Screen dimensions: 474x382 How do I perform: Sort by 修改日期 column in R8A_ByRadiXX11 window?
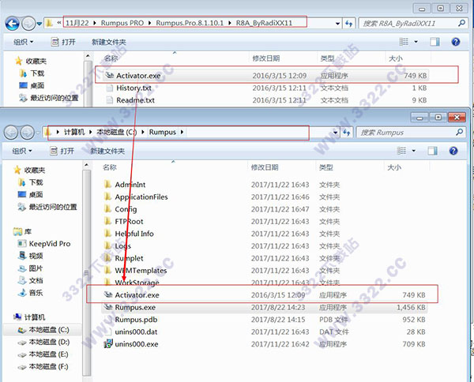[x=266, y=58]
